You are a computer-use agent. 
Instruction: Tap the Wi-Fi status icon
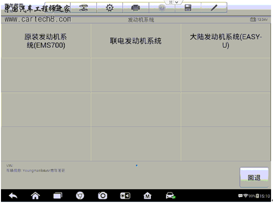coord(246,196)
